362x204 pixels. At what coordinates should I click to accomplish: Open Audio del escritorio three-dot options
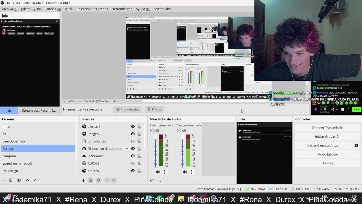click(x=165, y=172)
